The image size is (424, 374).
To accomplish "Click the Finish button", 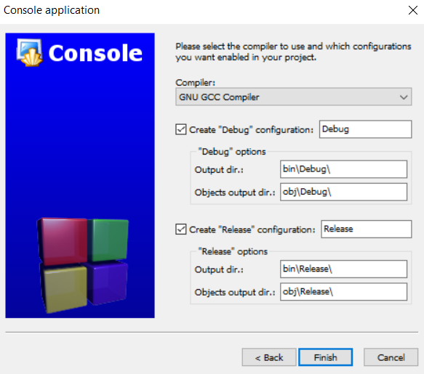I will (x=325, y=357).
